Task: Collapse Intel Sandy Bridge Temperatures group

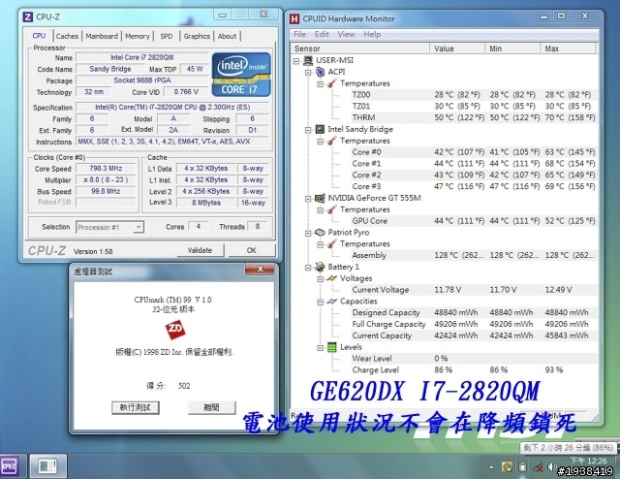Action: pyautogui.click(x=321, y=142)
